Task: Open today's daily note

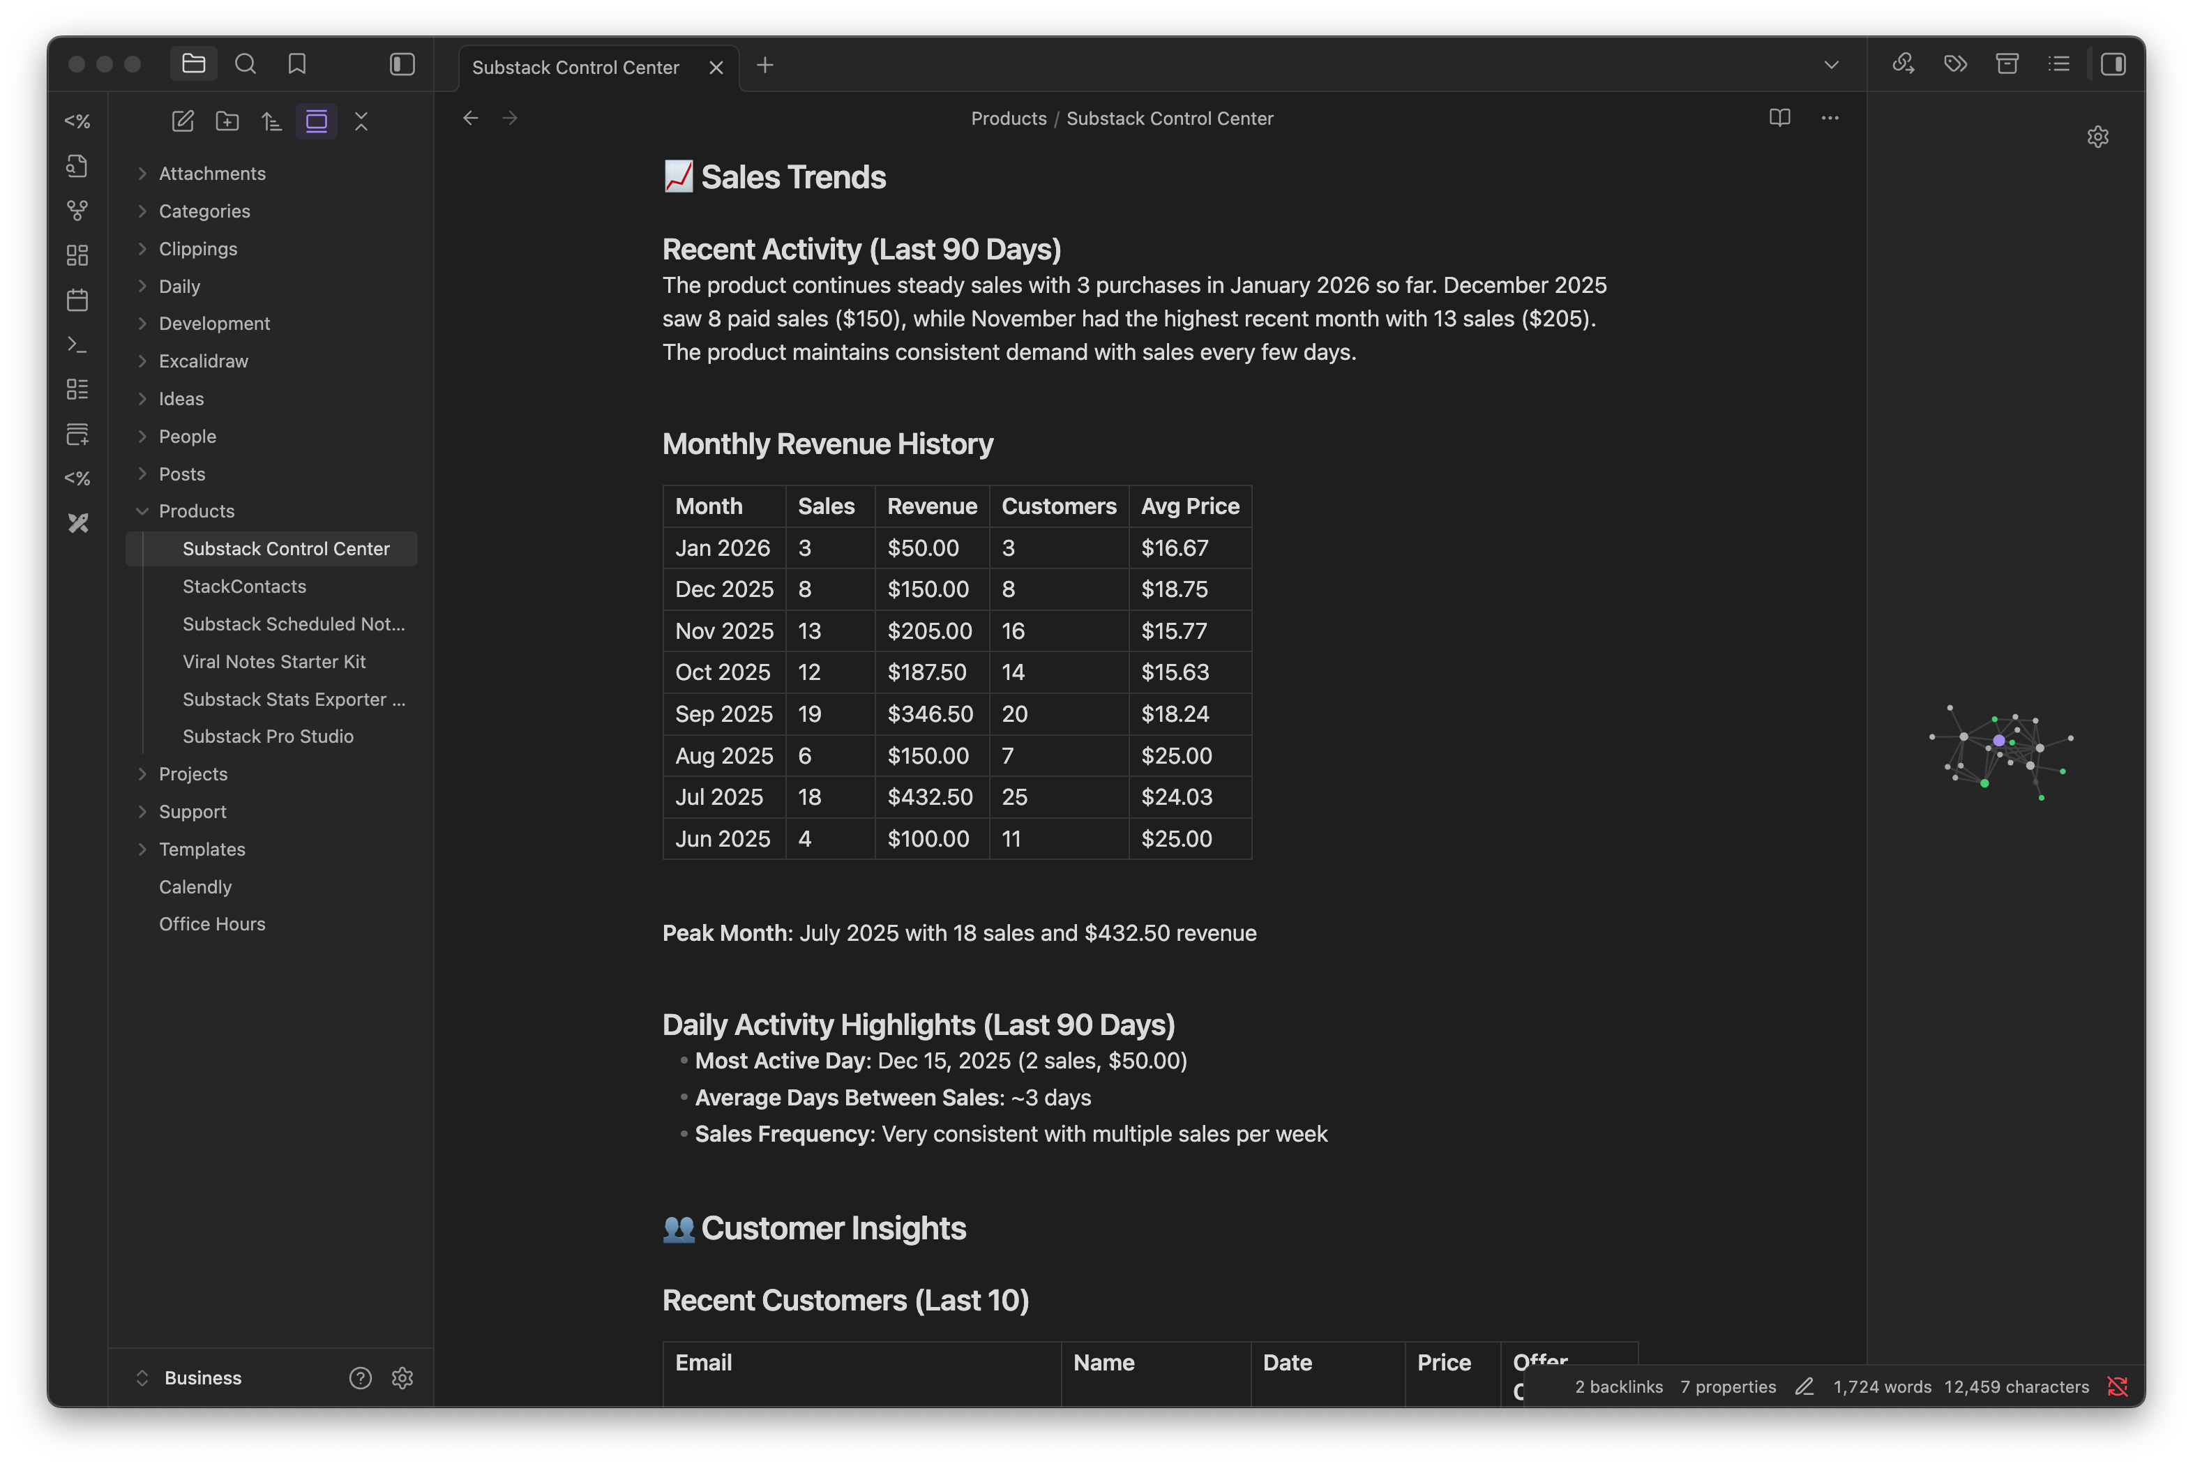Action: point(77,300)
